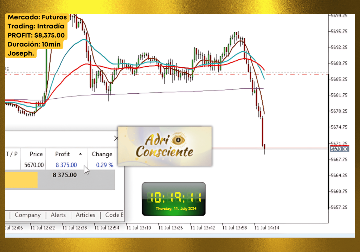Sort by the Change column header

point(102,154)
